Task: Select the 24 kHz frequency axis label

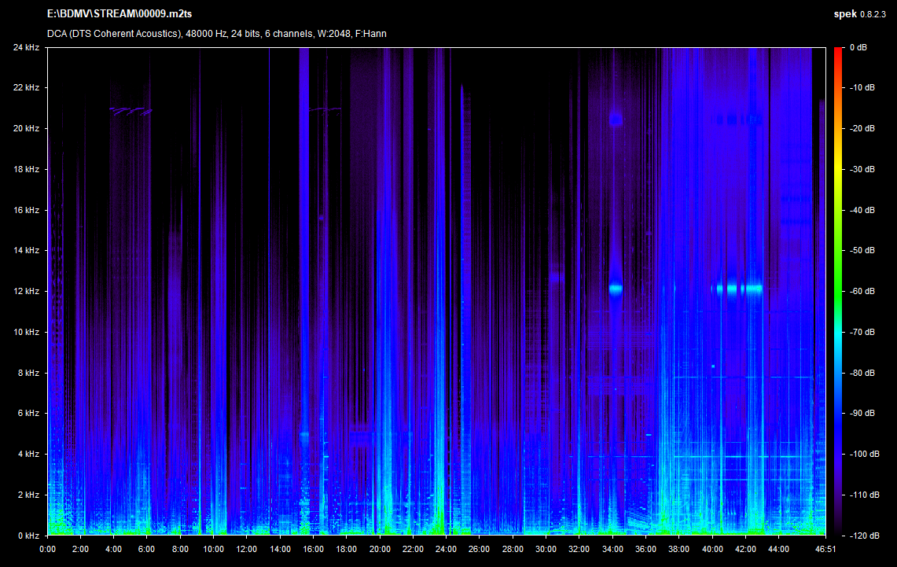Action: 26,47
